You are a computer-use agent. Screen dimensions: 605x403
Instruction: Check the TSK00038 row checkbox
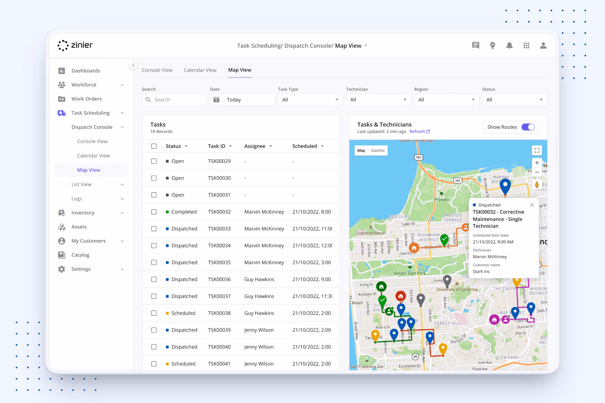point(154,313)
